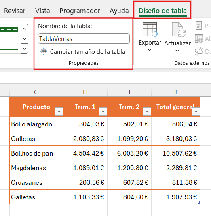Click the Trim. 2 header cell
The height and width of the screenshot is (216, 211).
[x=129, y=107]
